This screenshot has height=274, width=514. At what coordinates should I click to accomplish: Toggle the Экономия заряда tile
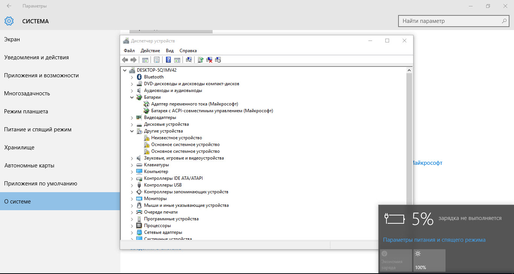point(396,260)
